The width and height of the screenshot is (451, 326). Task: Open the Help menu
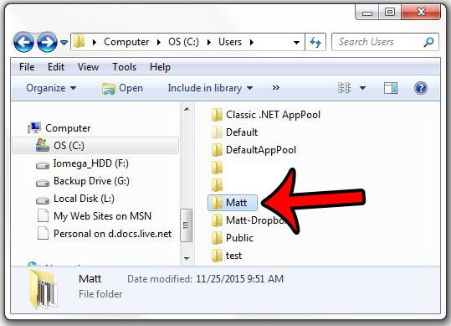tap(160, 67)
